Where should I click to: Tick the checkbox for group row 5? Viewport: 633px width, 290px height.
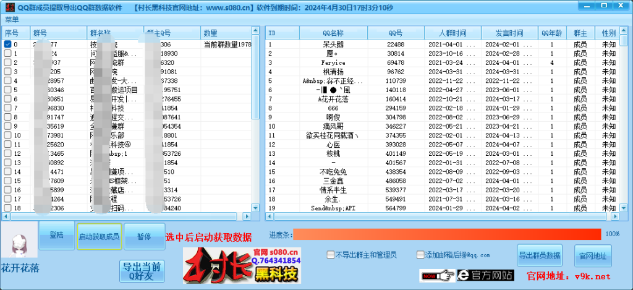[7, 90]
